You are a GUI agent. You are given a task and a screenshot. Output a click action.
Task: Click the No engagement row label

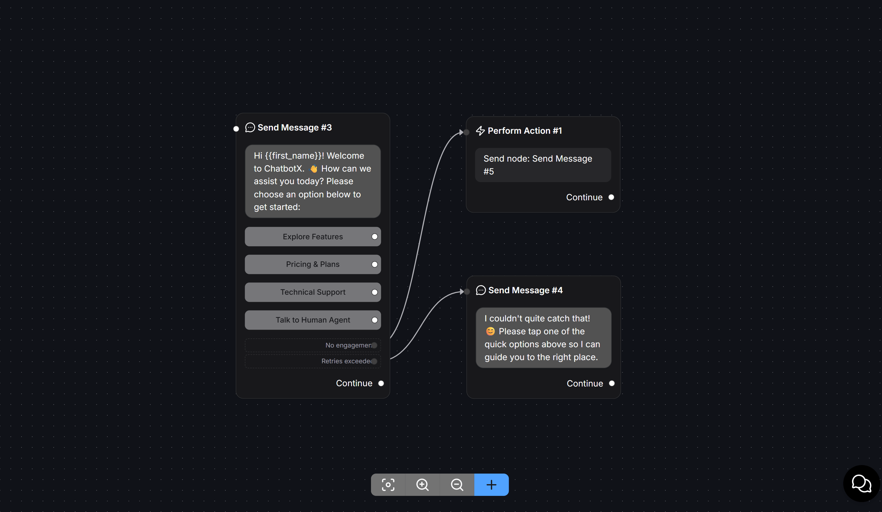click(x=348, y=345)
